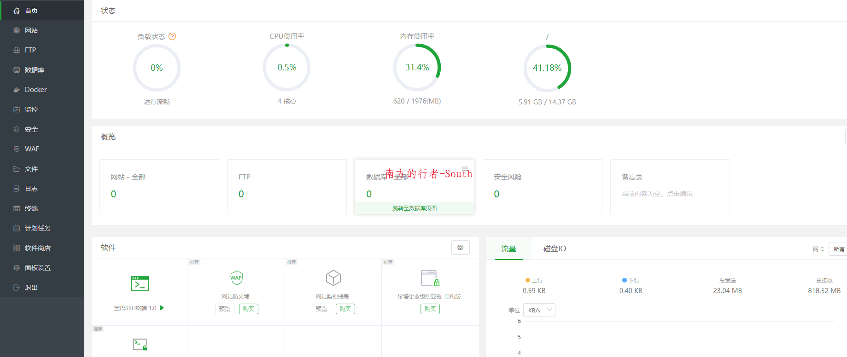Open WAF in the sidebar
This screenshot has height=357, width=847.
[x=42, y=149]
